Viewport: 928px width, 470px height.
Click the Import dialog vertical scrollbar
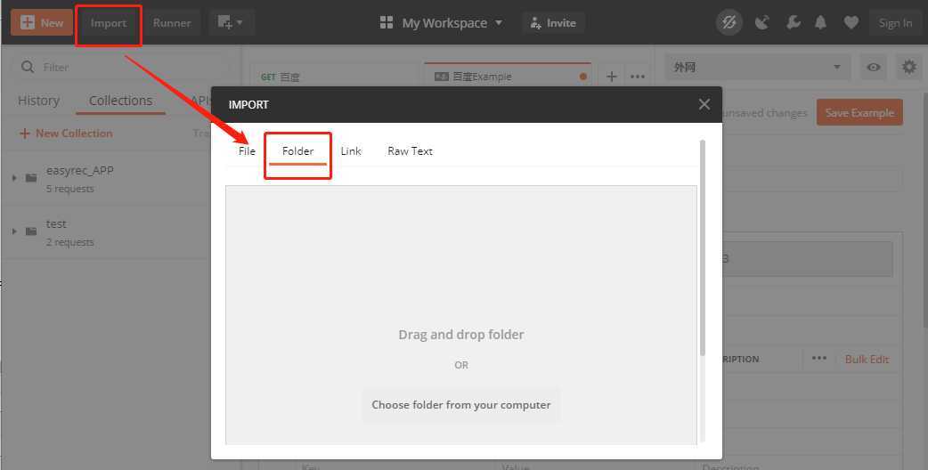pos(703,248)
